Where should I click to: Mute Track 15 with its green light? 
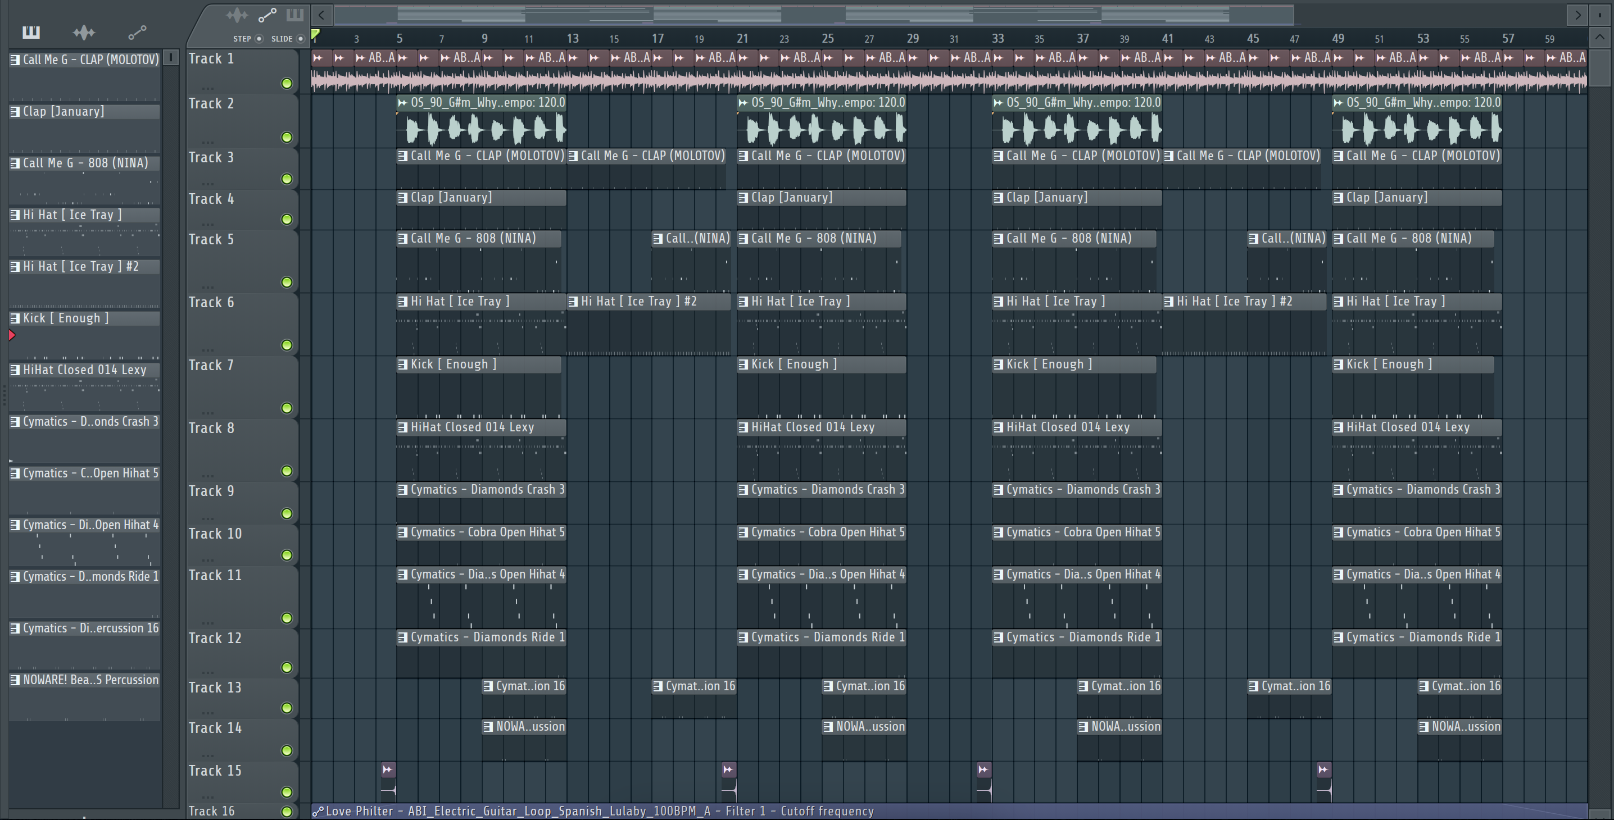click(287, 792)
